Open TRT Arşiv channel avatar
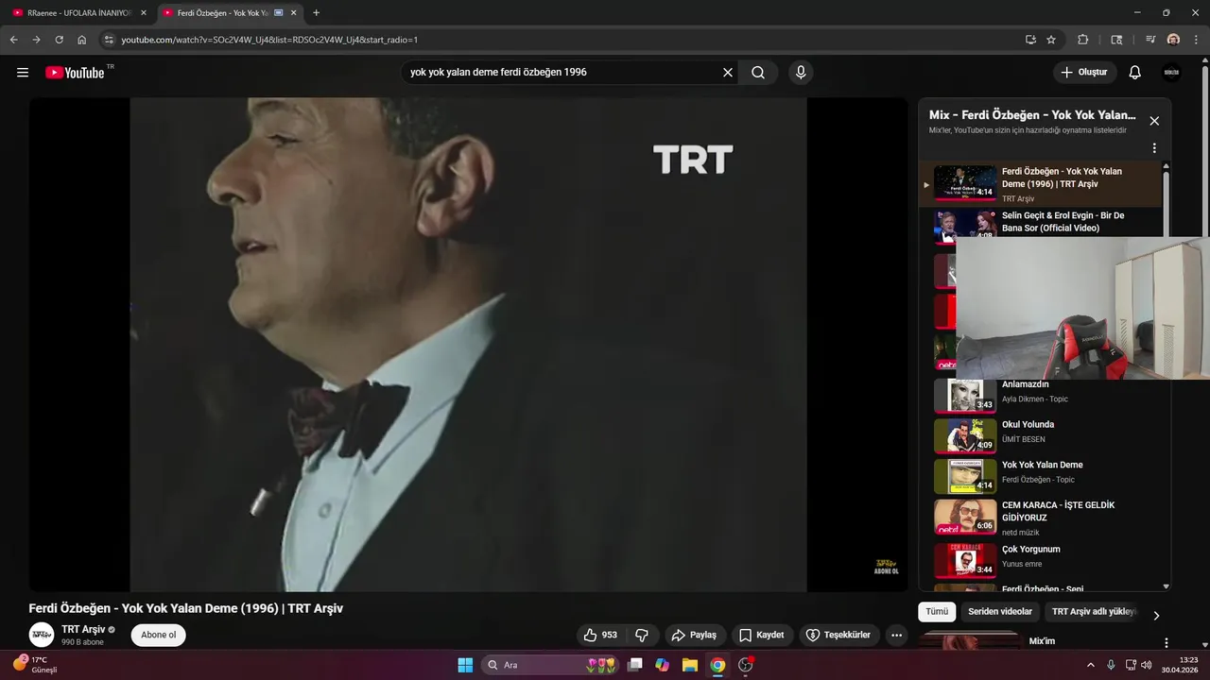The height and width of the screenshot is (680, 1210). 42,635
